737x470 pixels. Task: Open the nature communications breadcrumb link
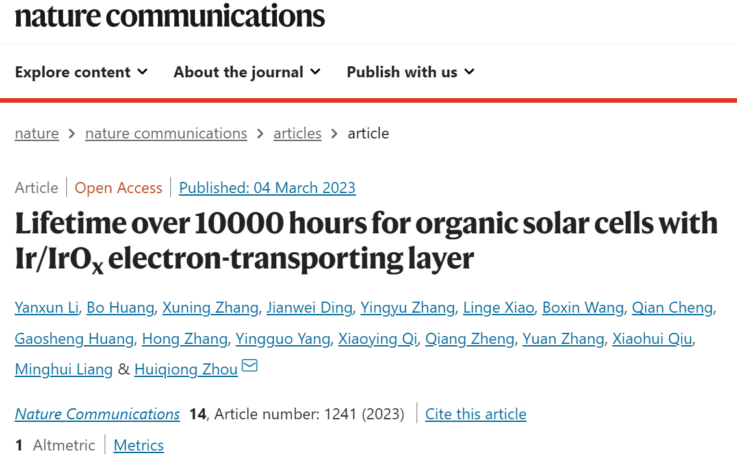point(166,133)
